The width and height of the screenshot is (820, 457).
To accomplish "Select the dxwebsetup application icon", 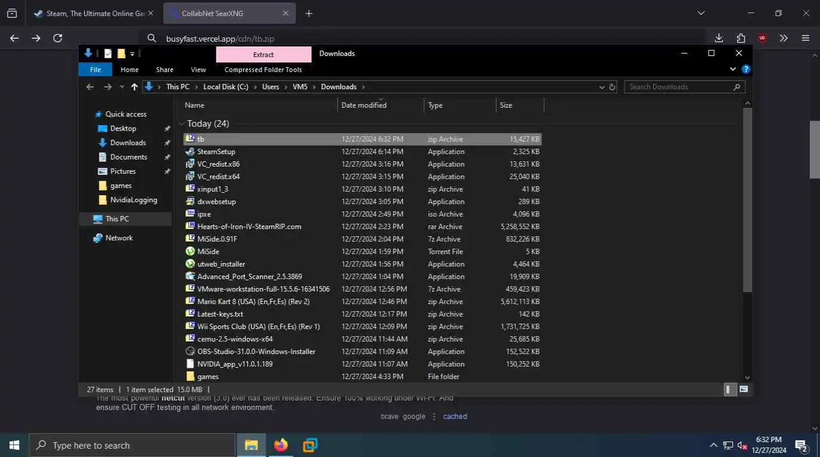I will pyautogui.click(x=190, y=202).
